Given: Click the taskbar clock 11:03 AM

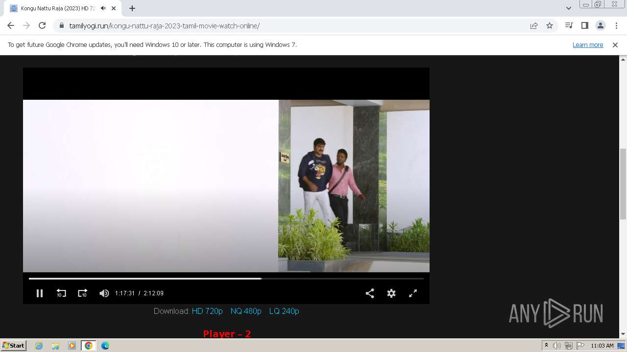Looking at the screenshot, I should pyautogui.click(x=602, y=346).
